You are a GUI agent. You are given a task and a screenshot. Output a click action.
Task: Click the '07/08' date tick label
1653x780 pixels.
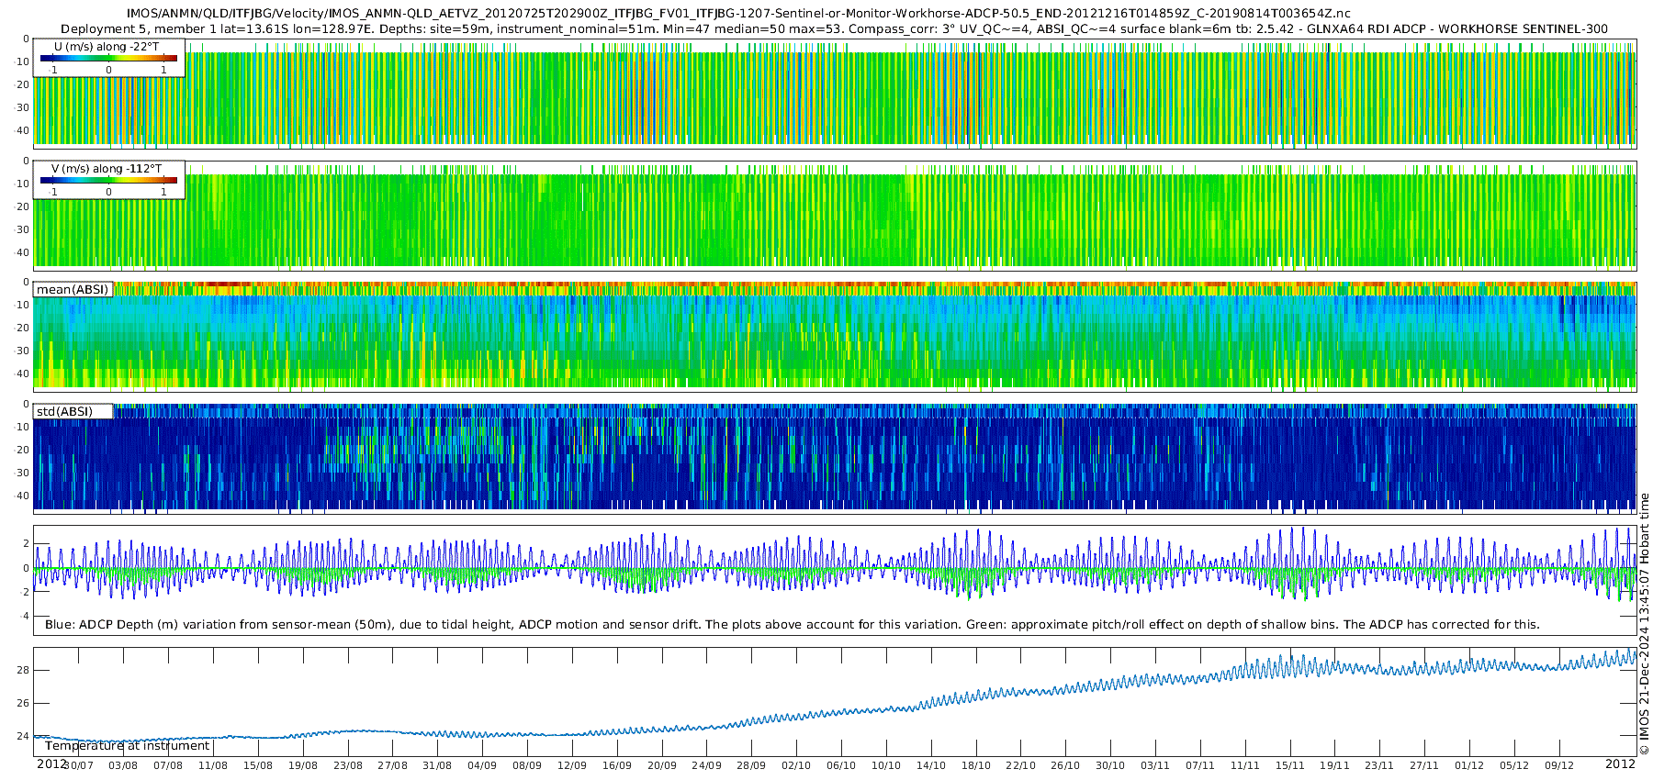click(x=168, y=765)
